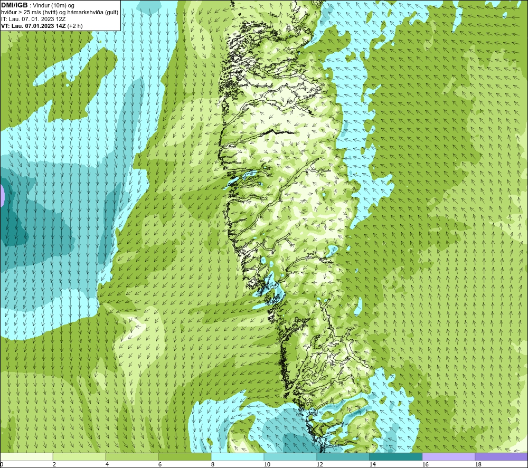
Task: Select the 10–12 m/s teal legend swatch
Action: click(290, 456)
